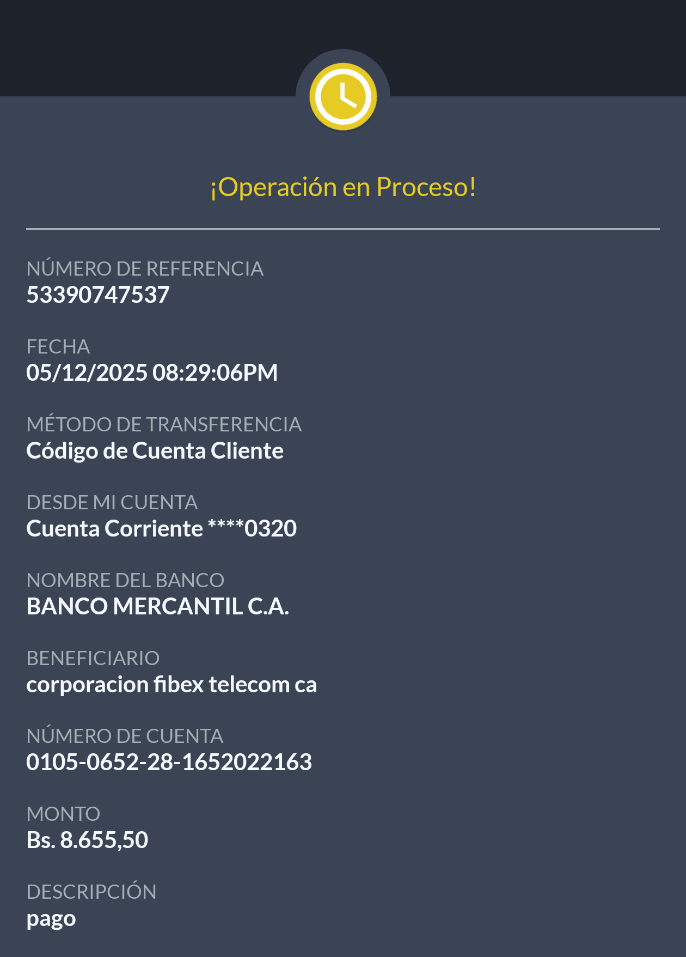686x957 pixels.
Task: Click the bank name 'BANCO MERCANTIL C.A.'
Action: pyautogui.click(x=157, y=607)
